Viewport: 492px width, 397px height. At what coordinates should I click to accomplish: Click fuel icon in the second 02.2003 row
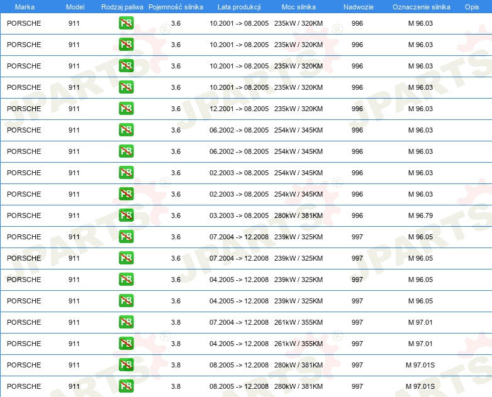(126, 193)
